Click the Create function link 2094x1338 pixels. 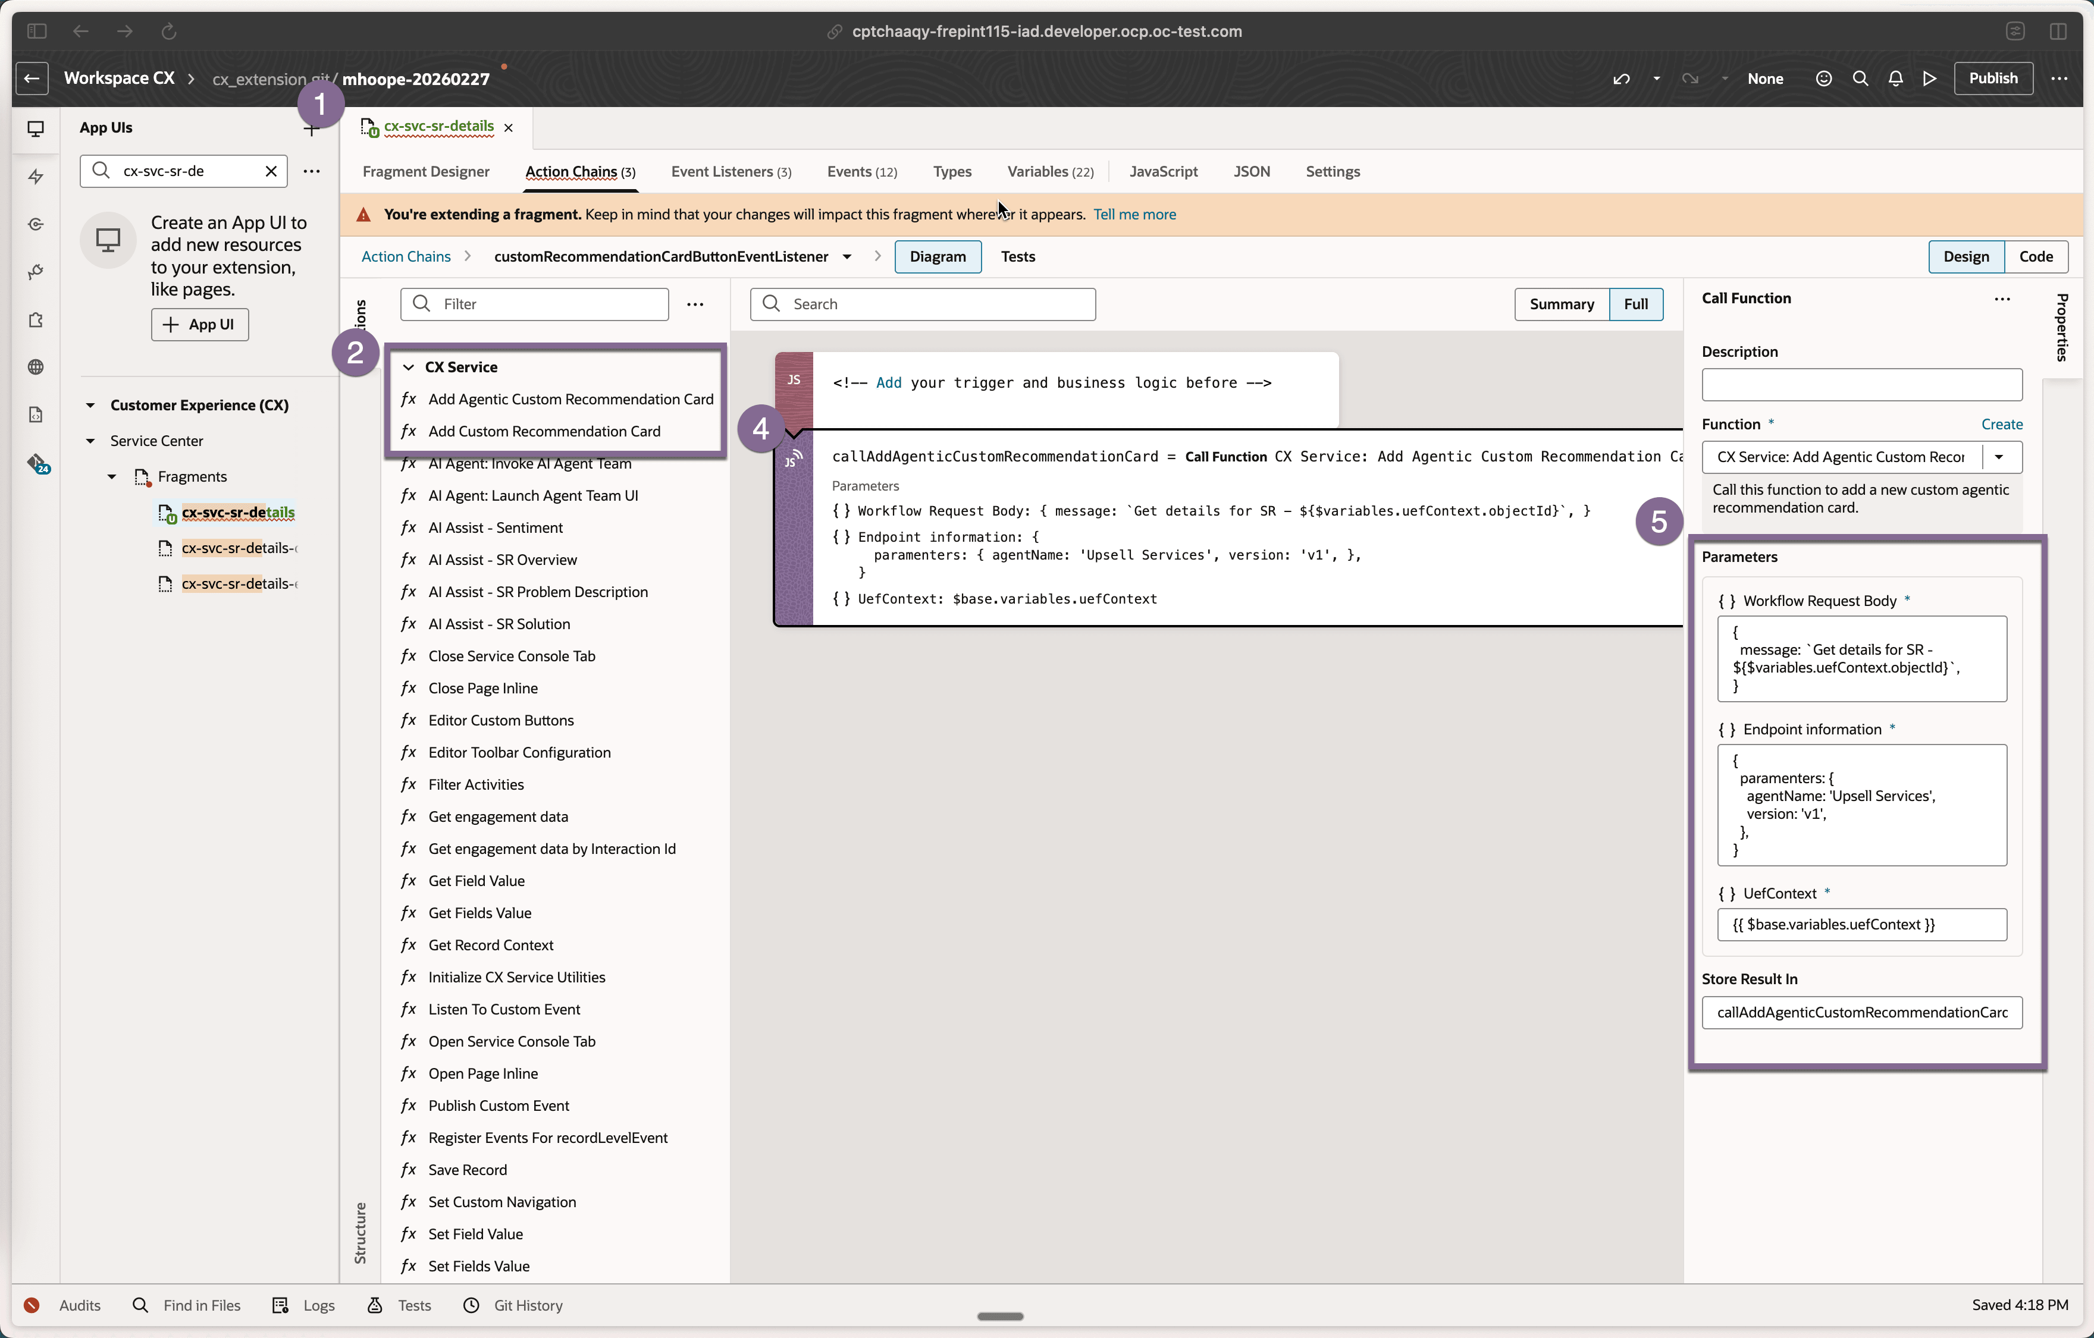(x=2001, y=424)
